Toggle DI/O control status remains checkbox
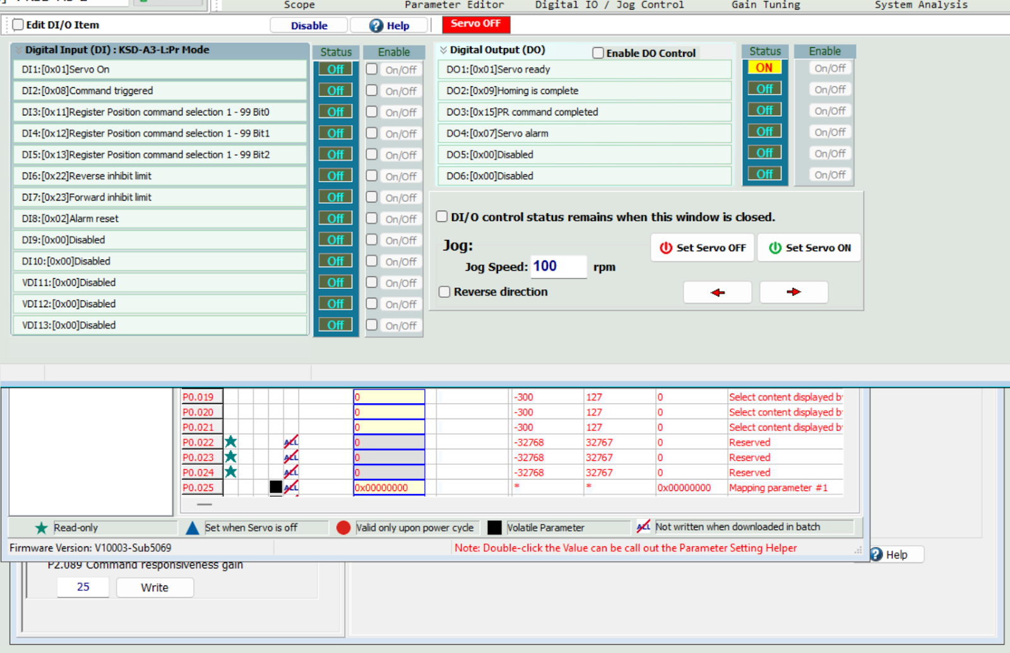 click(x=442, y=216)
